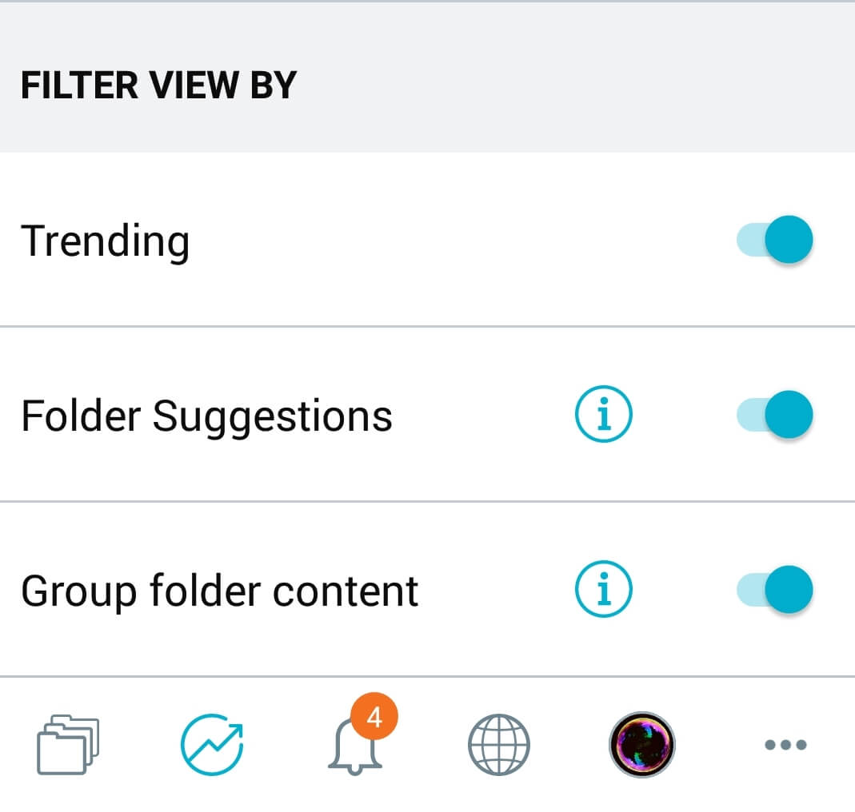Tap blank space right of Trending label
Image resolution: width=855 pixels, height=812 pixels.
pyautogui.click(x=463, y=240)
